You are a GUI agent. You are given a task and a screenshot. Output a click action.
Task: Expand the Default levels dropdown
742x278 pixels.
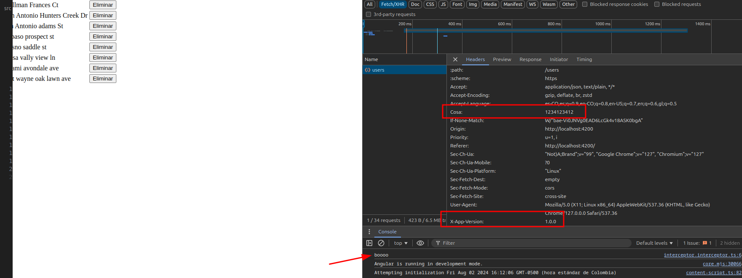coord(654,243)
